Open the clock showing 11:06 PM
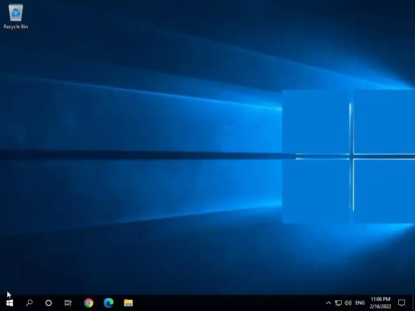This screenshot has width=415, height=311. point(380,303)
